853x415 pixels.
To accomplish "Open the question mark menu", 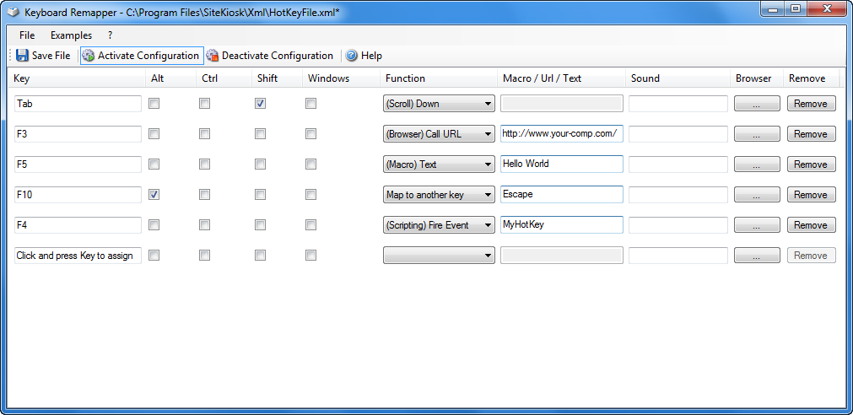I will click(110, 35).
